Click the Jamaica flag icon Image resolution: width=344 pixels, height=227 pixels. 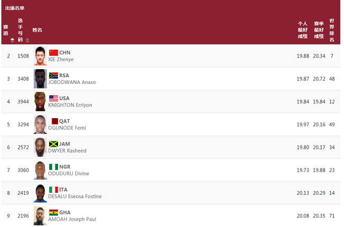point(53,144)
